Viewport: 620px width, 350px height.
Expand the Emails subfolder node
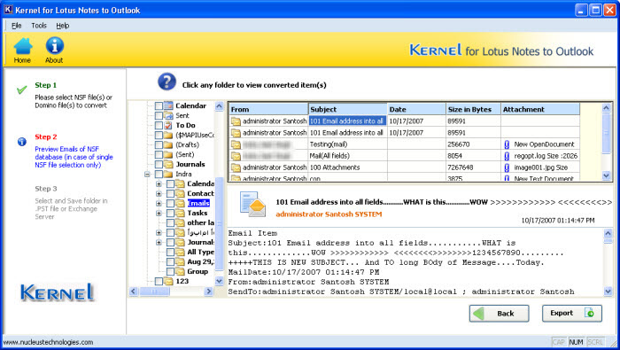(x=159, y=203)
